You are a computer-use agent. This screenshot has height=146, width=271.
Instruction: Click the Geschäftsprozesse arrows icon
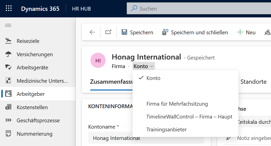pyautogui.click(x=8, y=120)
